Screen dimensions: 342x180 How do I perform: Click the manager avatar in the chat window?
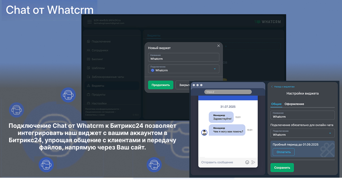pyautogui.click(x=204, y=132)
